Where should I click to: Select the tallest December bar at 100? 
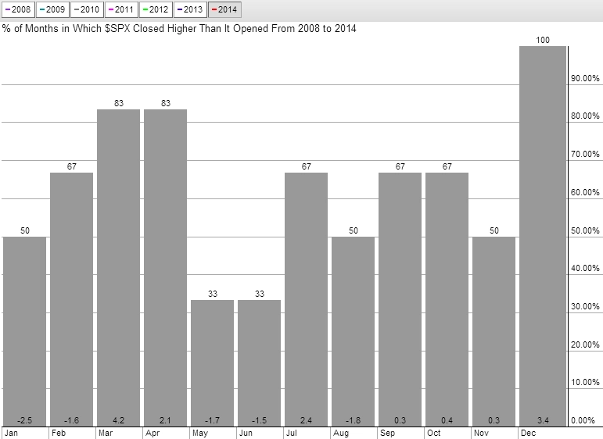542,236
